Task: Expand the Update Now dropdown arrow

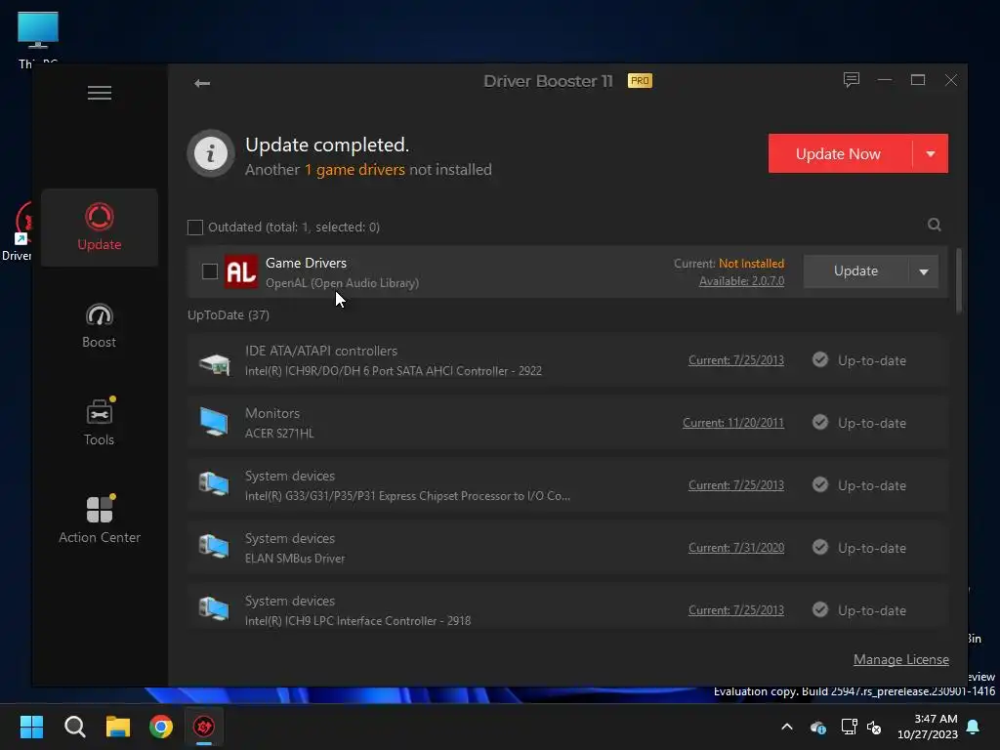Action: coord(931,153)
